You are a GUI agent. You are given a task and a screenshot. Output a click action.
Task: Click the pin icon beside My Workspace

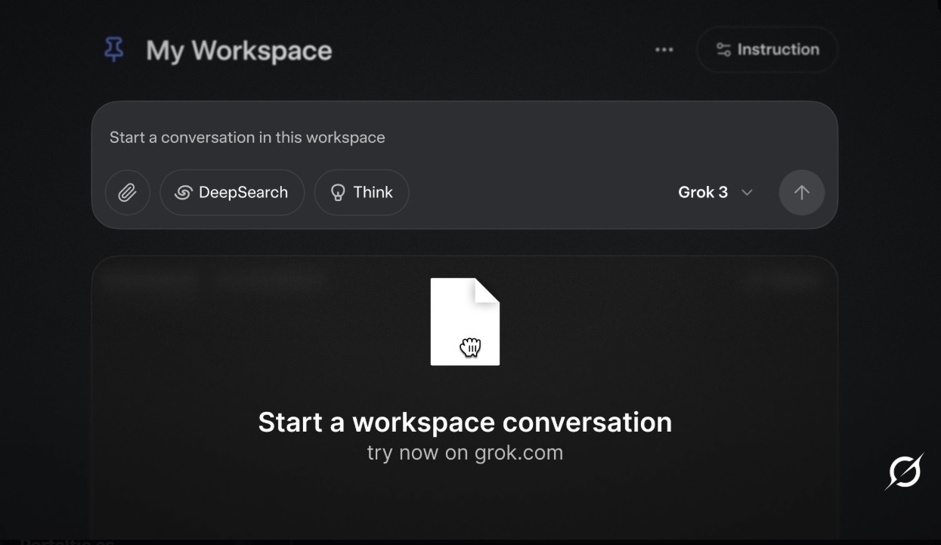[x=113, y=50]
